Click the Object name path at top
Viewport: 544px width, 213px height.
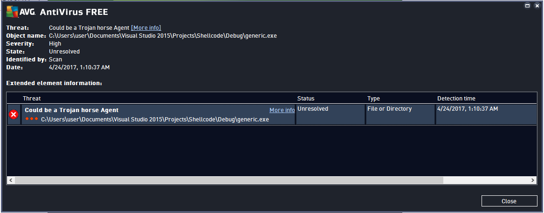tap(163, 36)
